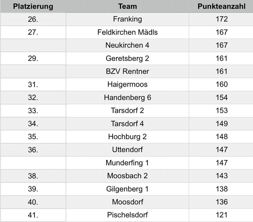
Task: Click the Platzierung column header
Action: pyautogui.click(x=33, y=6)
